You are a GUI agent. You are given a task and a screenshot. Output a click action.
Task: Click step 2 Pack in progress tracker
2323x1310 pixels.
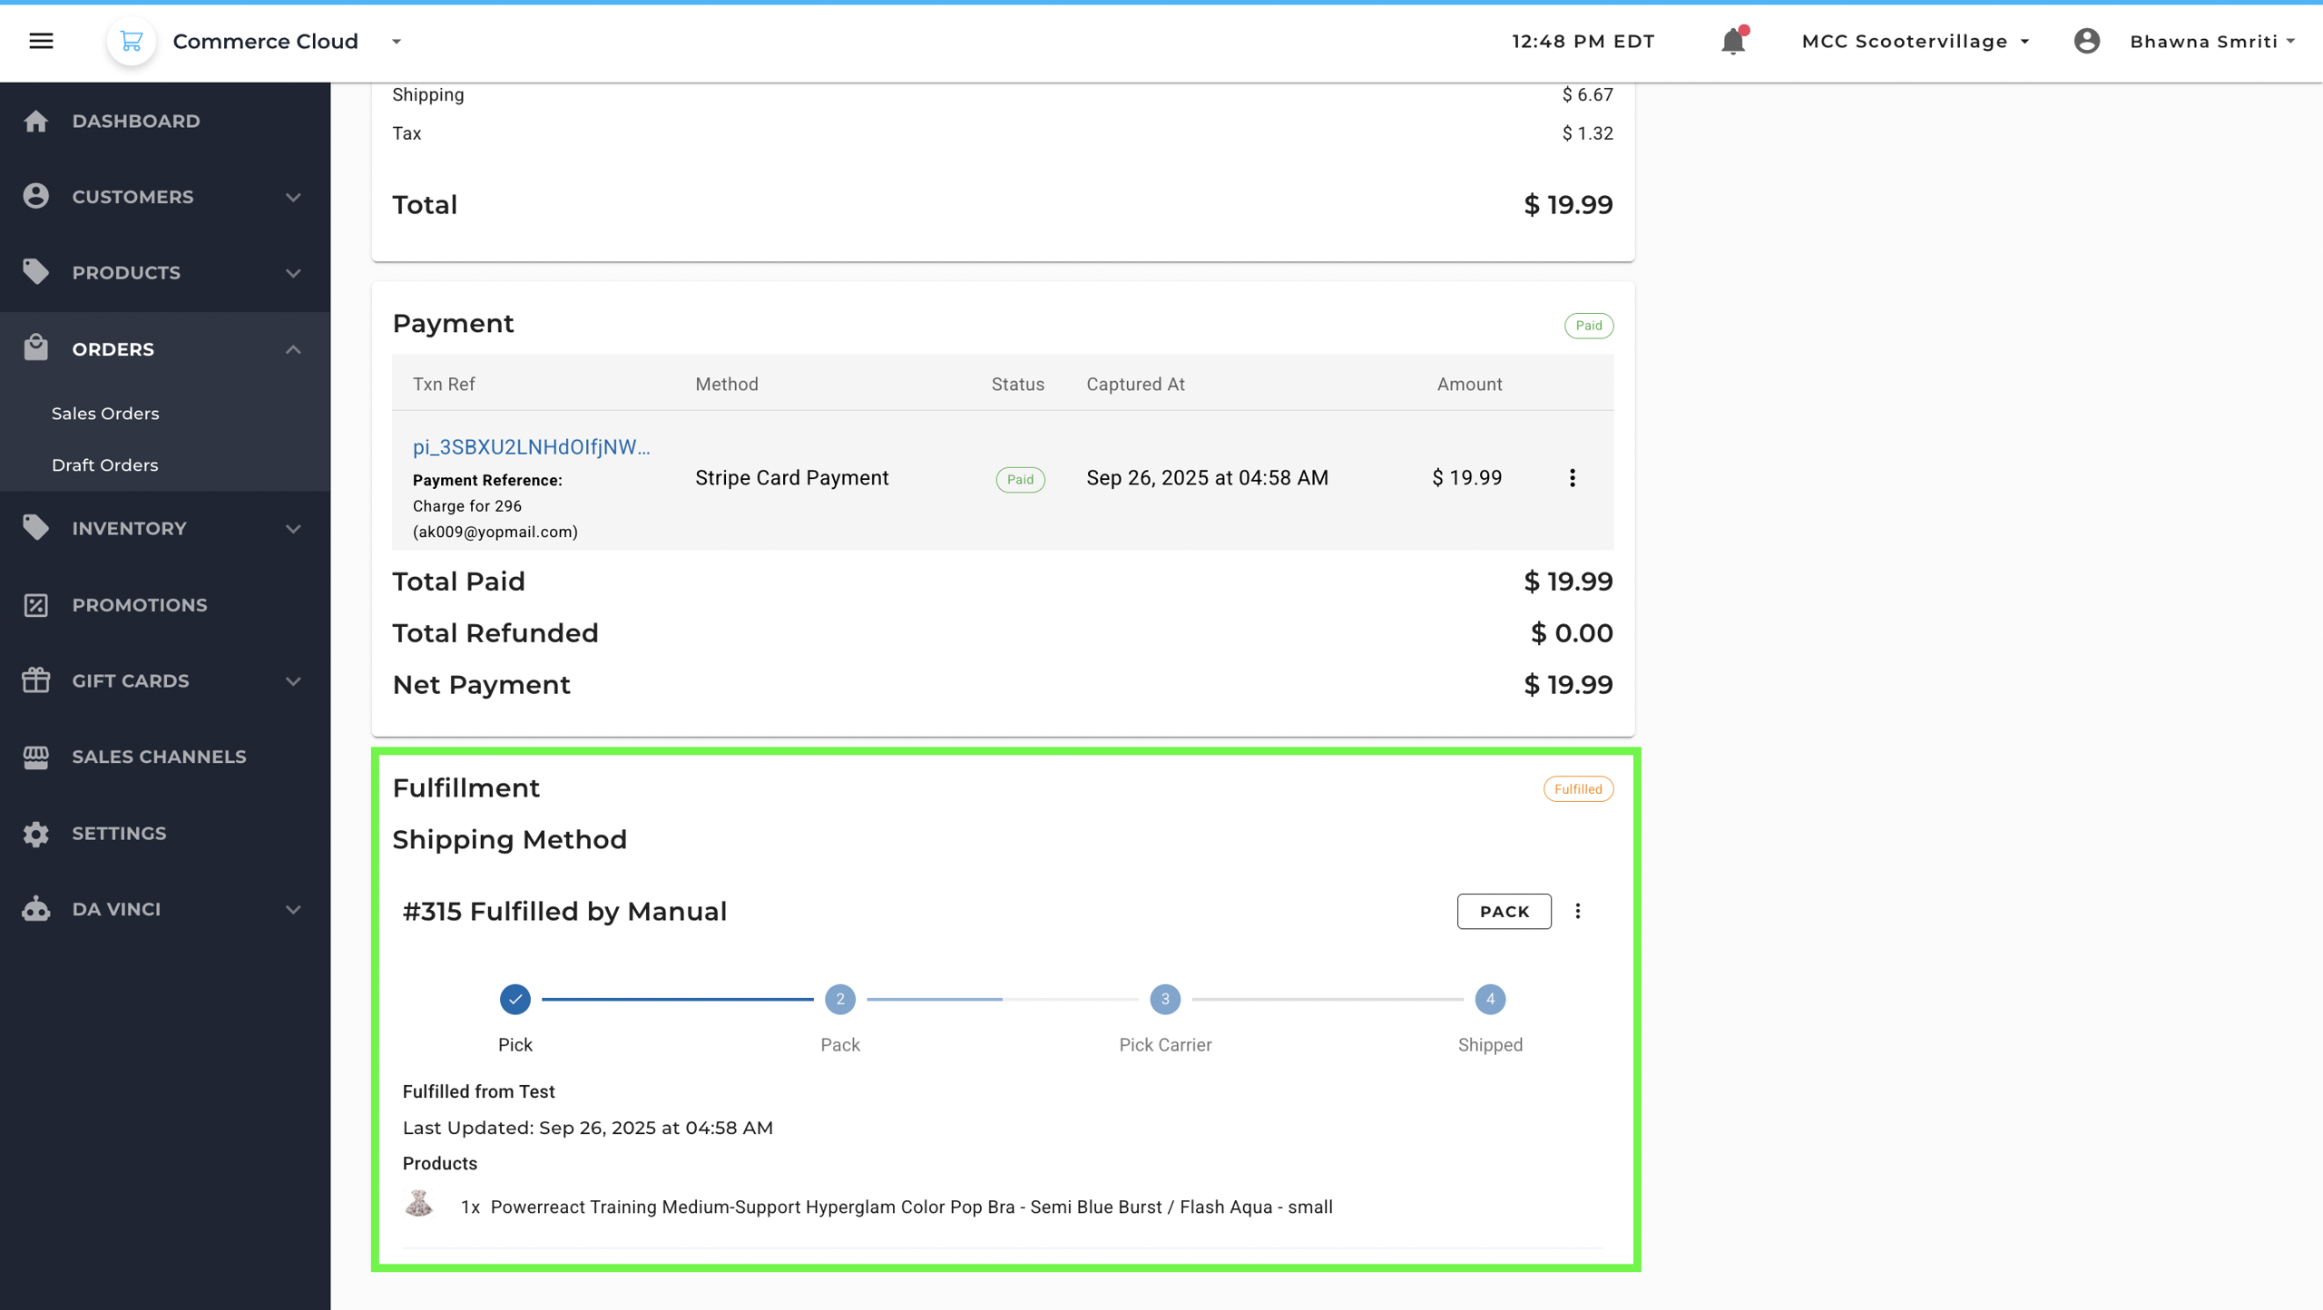pyautogui.click(x=839, y=999)
